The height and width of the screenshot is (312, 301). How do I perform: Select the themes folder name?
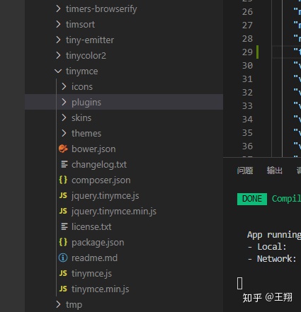coord(86,133)
